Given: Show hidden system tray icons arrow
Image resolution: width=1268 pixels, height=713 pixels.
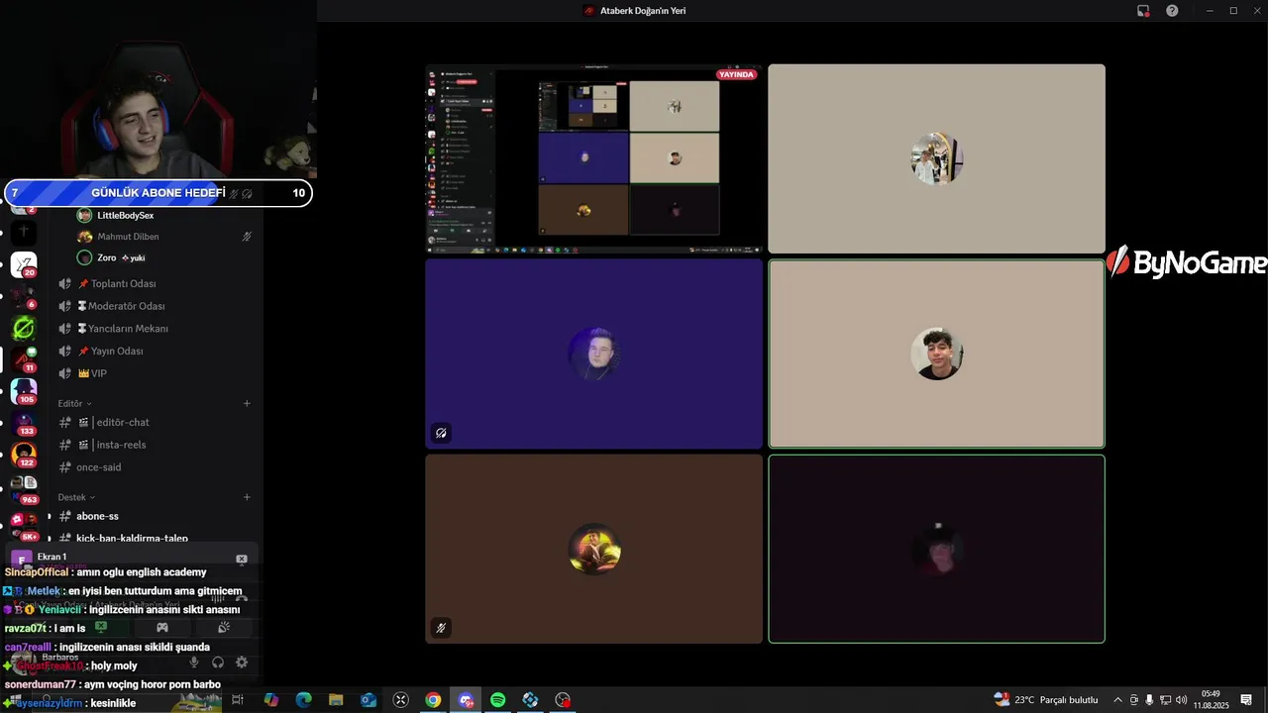Looking at the screenshot, I should tap(1118, 700).
